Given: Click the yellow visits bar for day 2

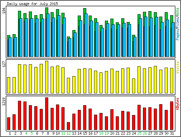Looking at the screenshot, I should tap(14, 85).
